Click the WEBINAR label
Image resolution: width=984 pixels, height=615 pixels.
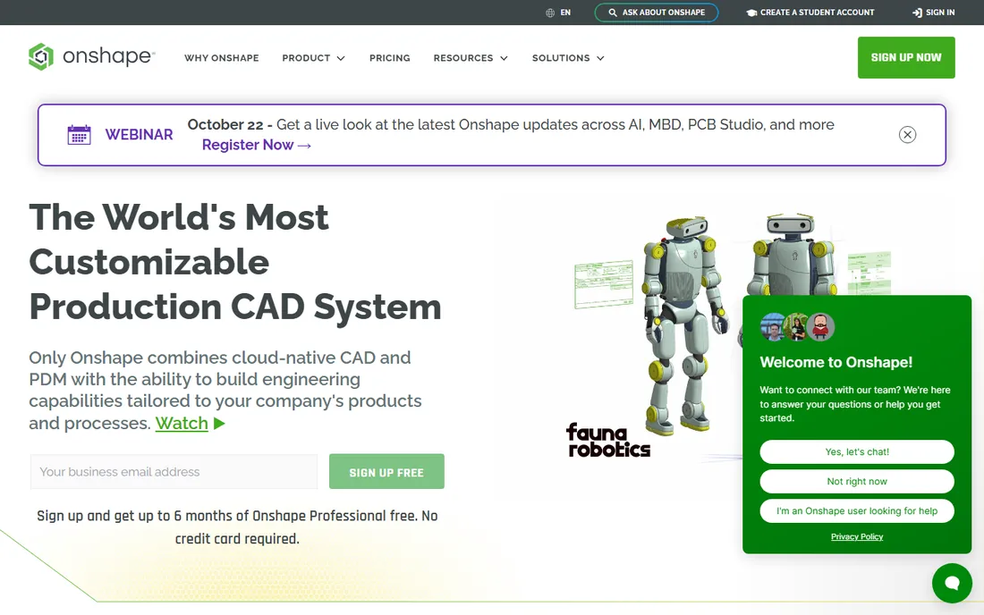(x=139, y=135)
